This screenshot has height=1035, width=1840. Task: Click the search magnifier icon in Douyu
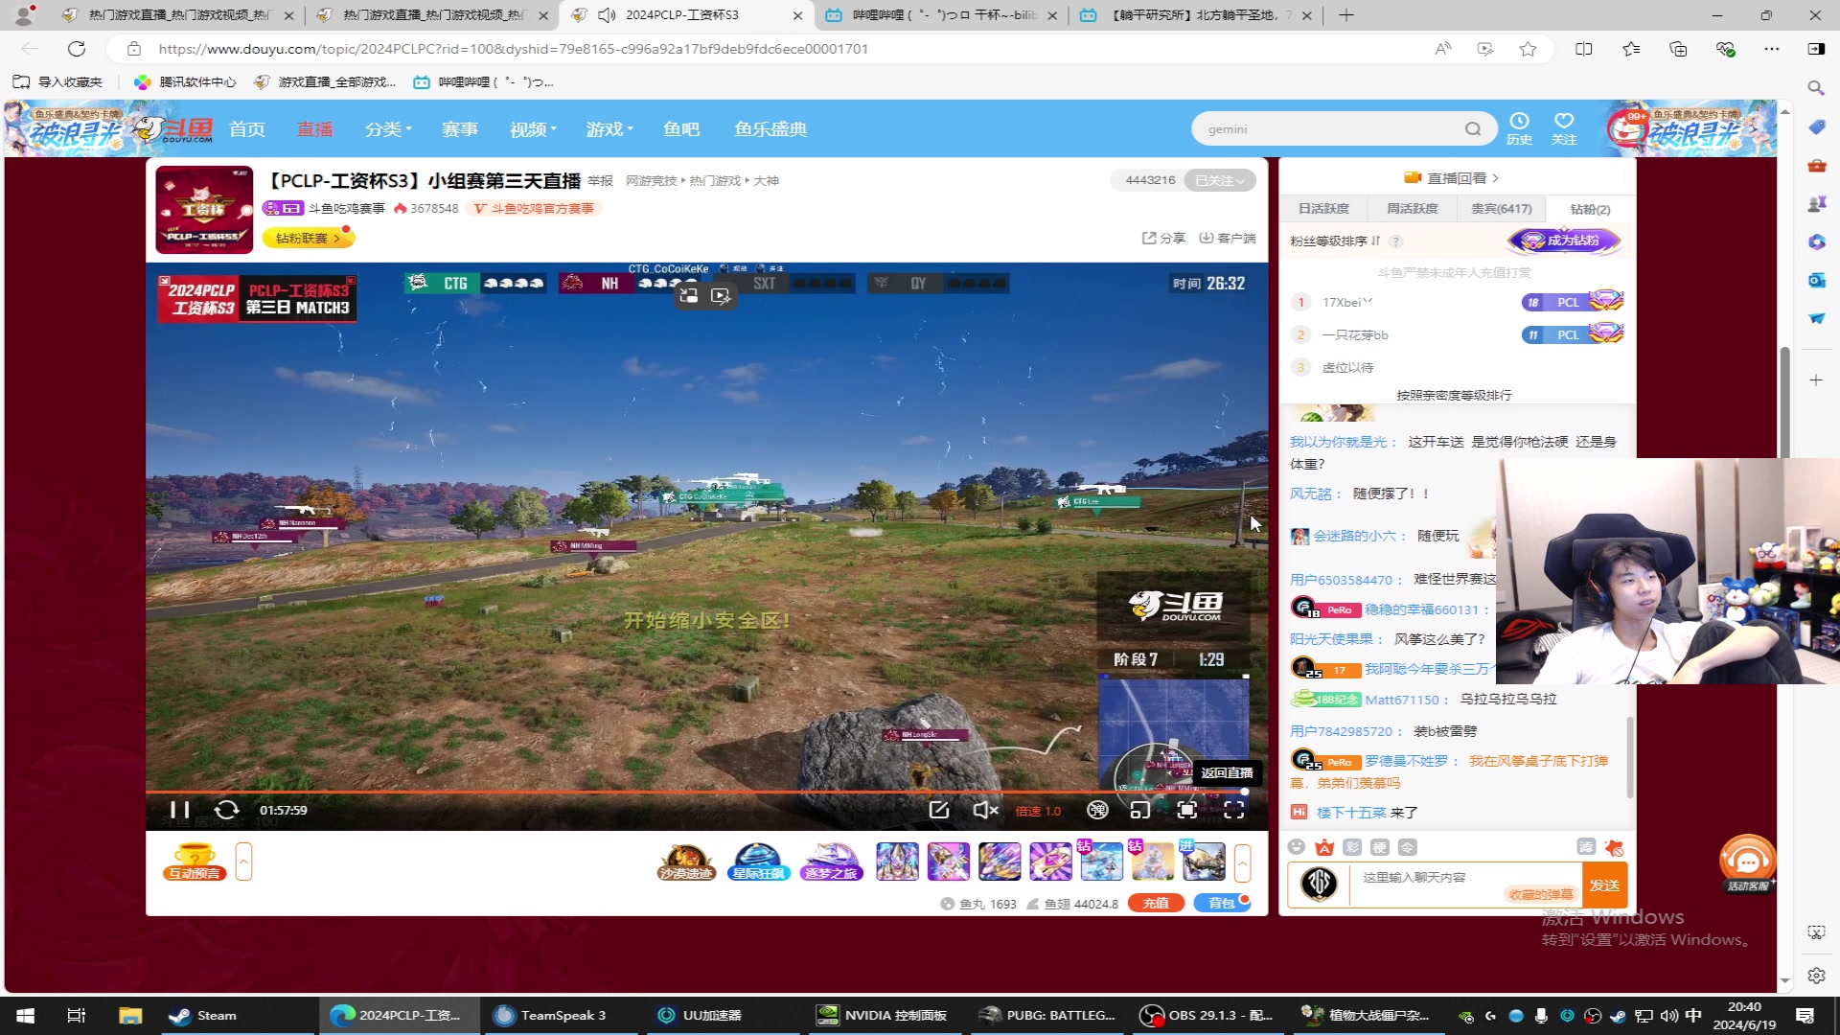1473,129
